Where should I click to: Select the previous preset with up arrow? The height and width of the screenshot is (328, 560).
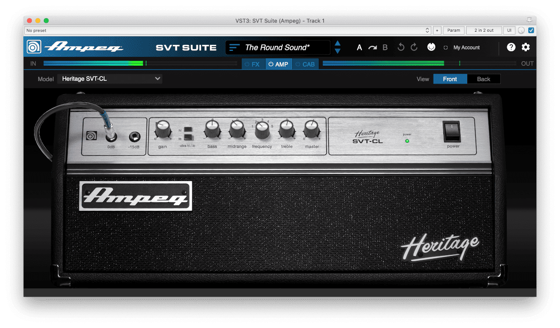click(337, 44)
